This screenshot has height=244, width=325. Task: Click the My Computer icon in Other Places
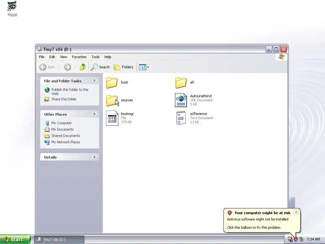tap(47, 123)
